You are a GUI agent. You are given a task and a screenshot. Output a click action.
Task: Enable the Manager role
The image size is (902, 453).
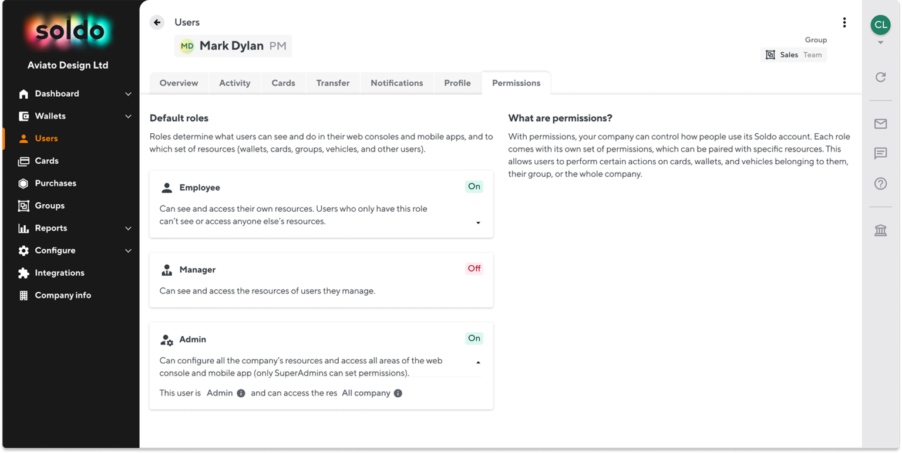pos(474,268)
